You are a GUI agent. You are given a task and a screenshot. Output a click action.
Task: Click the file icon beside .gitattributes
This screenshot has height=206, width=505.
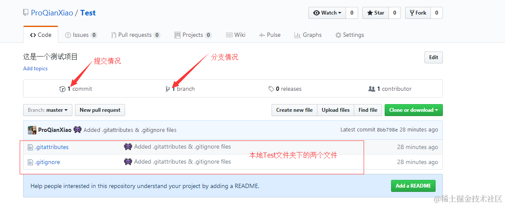click(30, 147)
